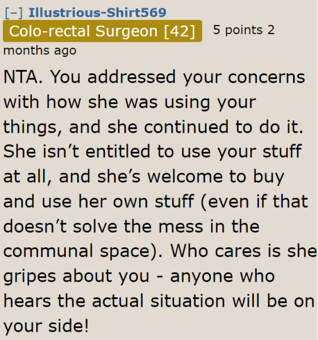Click the 'months ago' timestamp
The image size is (318, 340).
[x=40, y=50]
